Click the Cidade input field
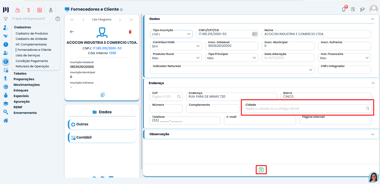Image resolution: width=380 pixels, height=184 pixels. click(304, 109)
